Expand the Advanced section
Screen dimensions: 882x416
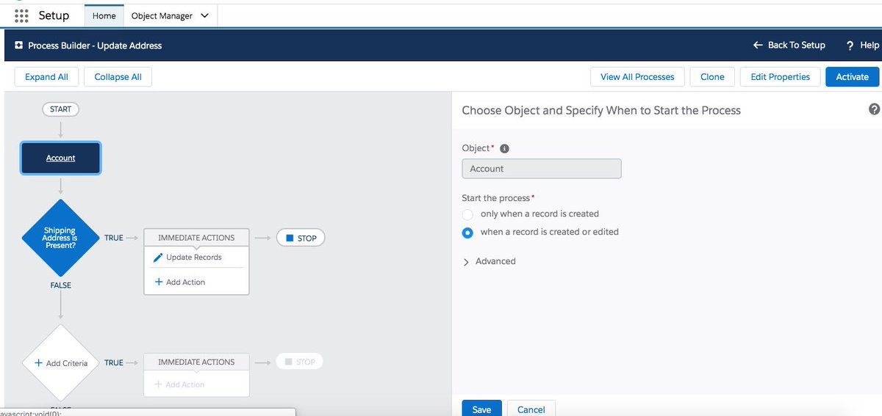click(489, 261)
